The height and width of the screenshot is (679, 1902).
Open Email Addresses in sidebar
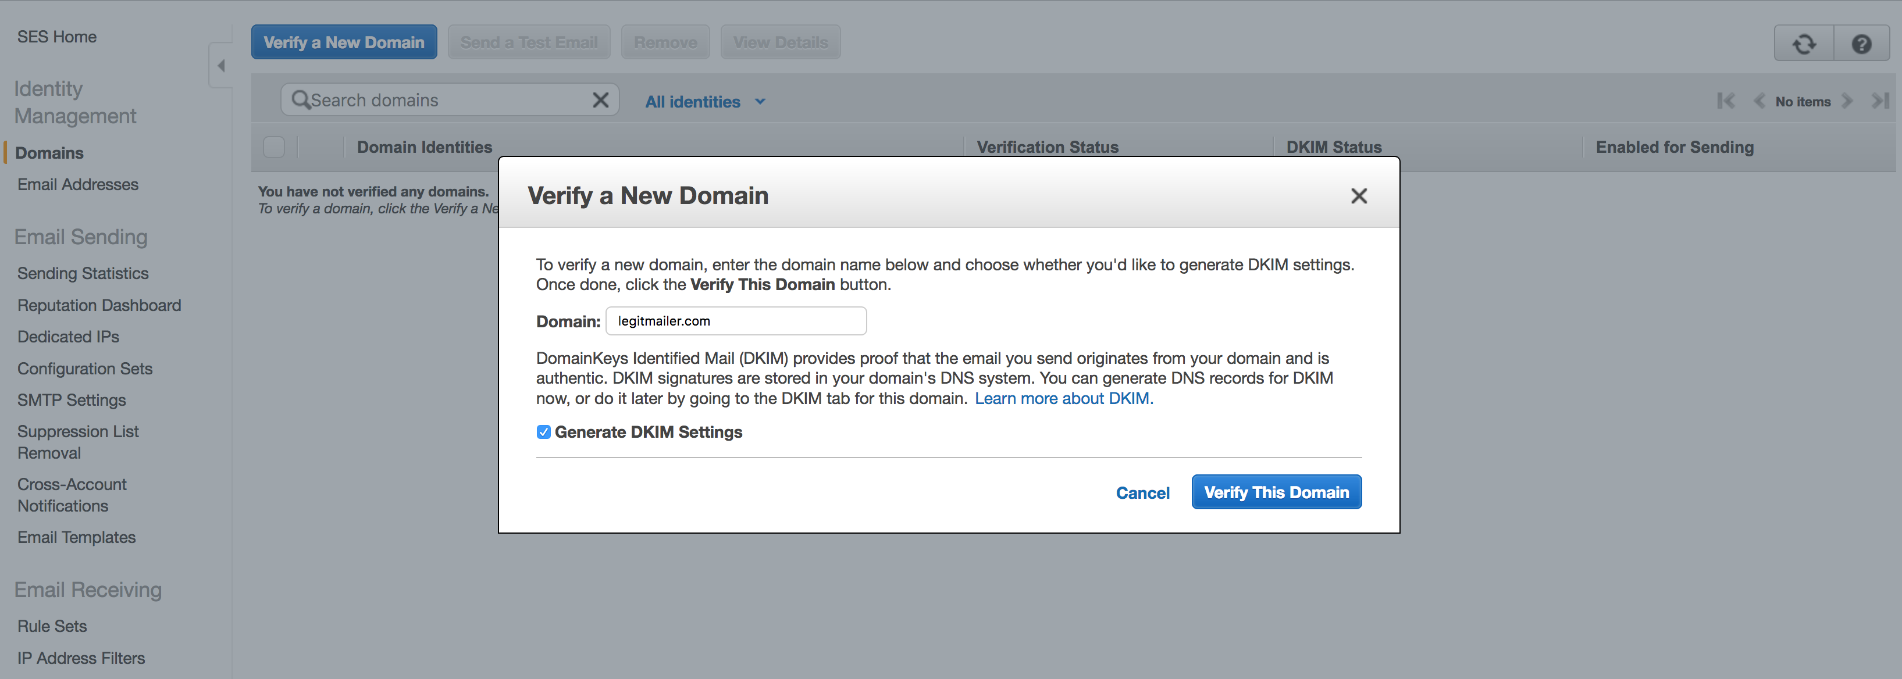77,184
